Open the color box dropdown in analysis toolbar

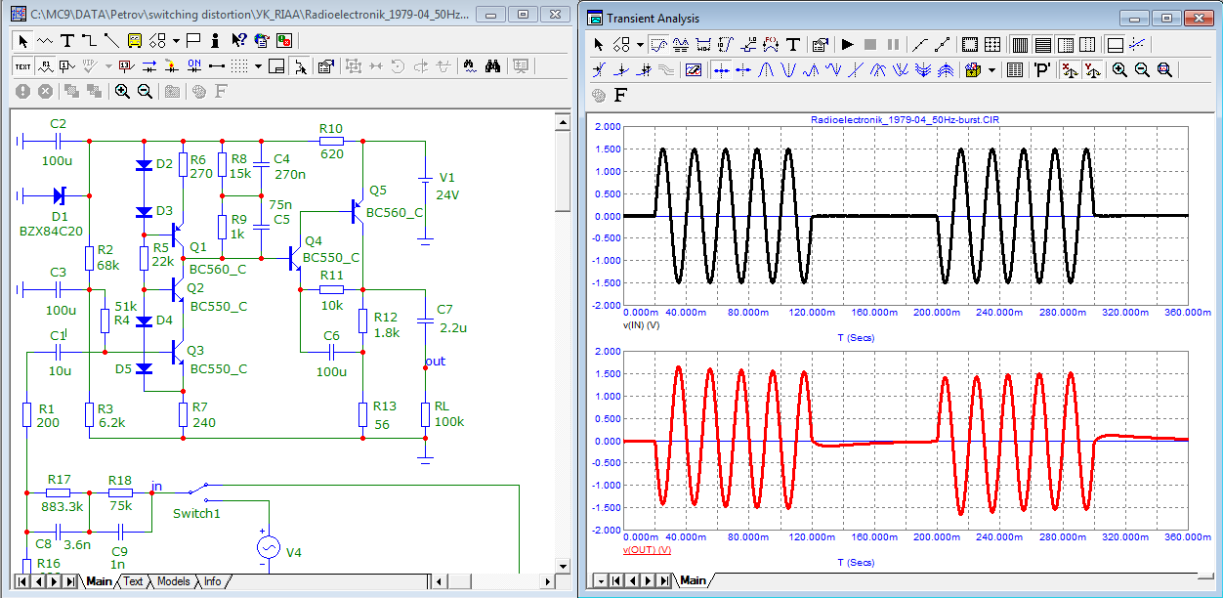pyautogui.click(x=991, y=70)
